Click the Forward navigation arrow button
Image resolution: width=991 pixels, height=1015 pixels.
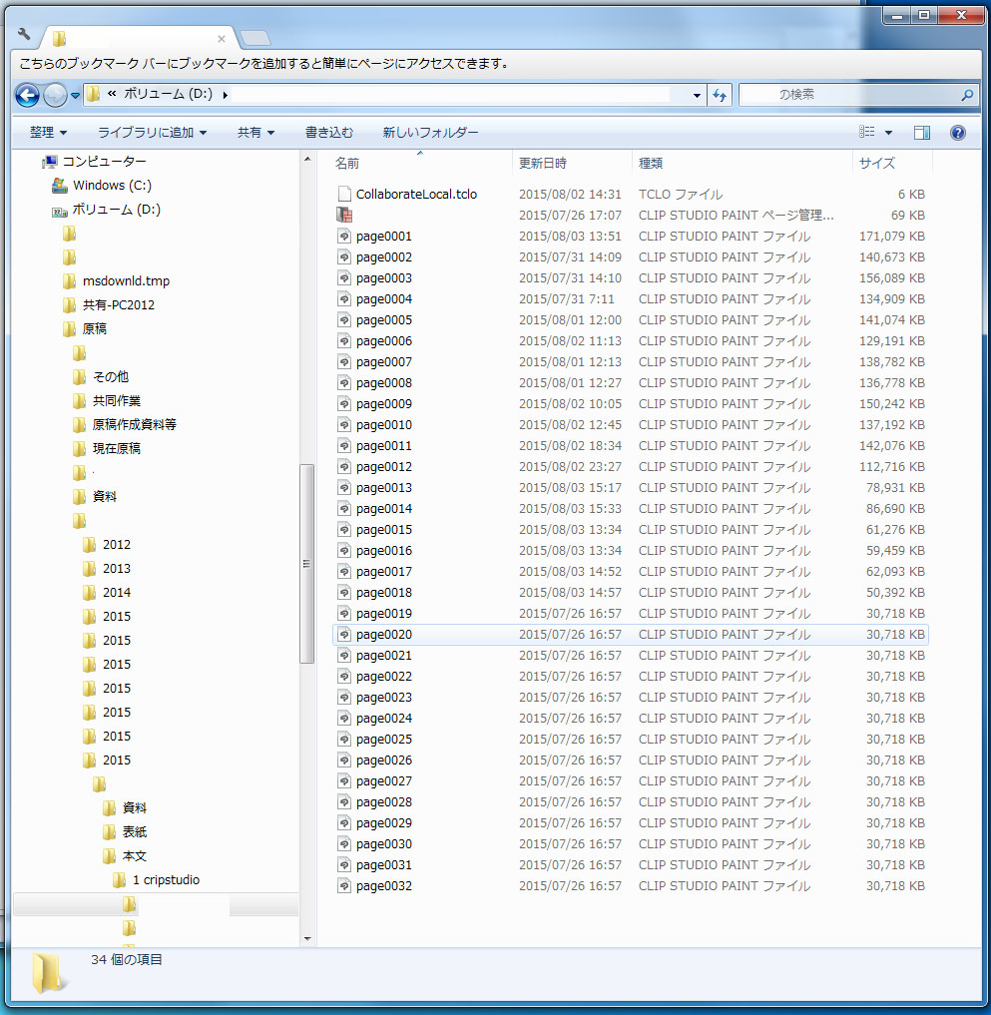[55, 95]
